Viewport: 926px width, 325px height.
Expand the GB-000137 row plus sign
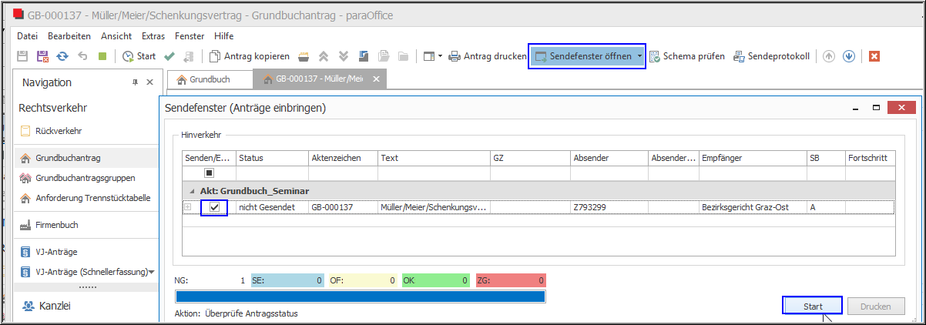pyautogui.click(x=187, y=207)
